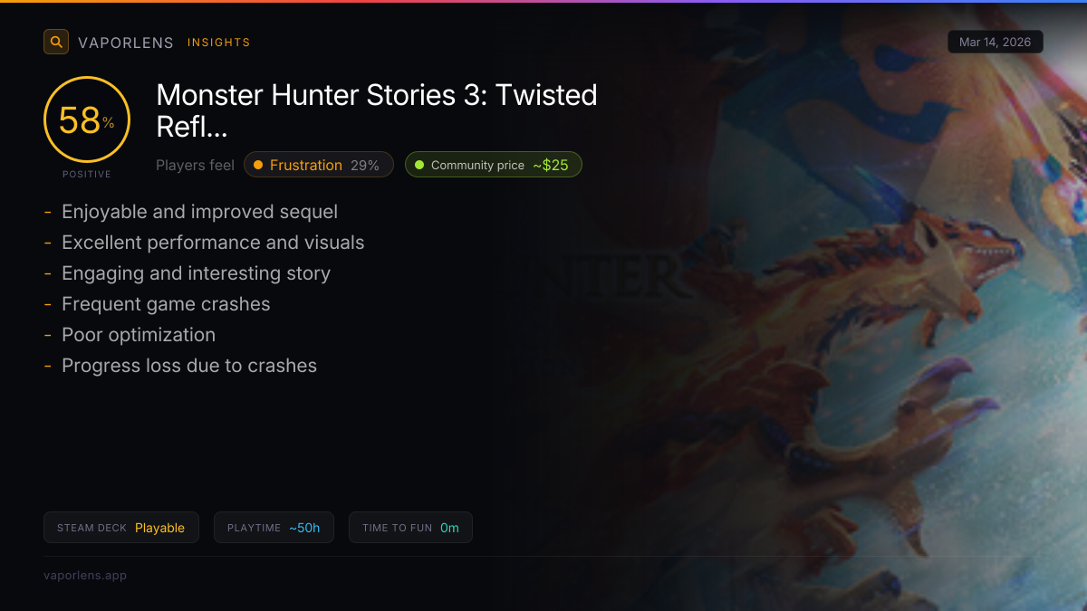Select "Excellent performance and visuals" bullet

coord(213,243)
